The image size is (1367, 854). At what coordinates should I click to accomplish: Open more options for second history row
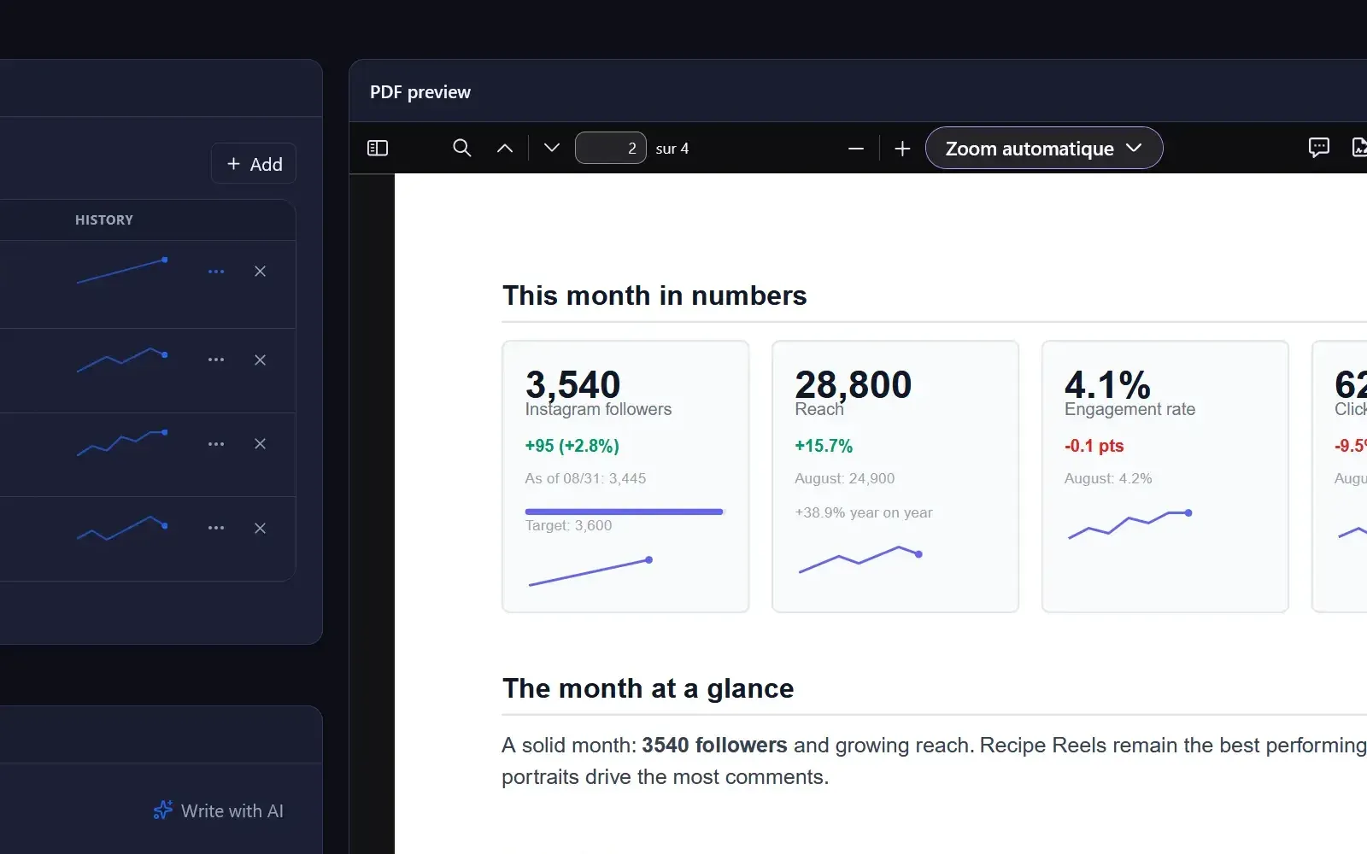(216, 360)
